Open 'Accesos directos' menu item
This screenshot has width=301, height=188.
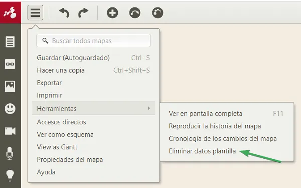click(x=93, y=122)
